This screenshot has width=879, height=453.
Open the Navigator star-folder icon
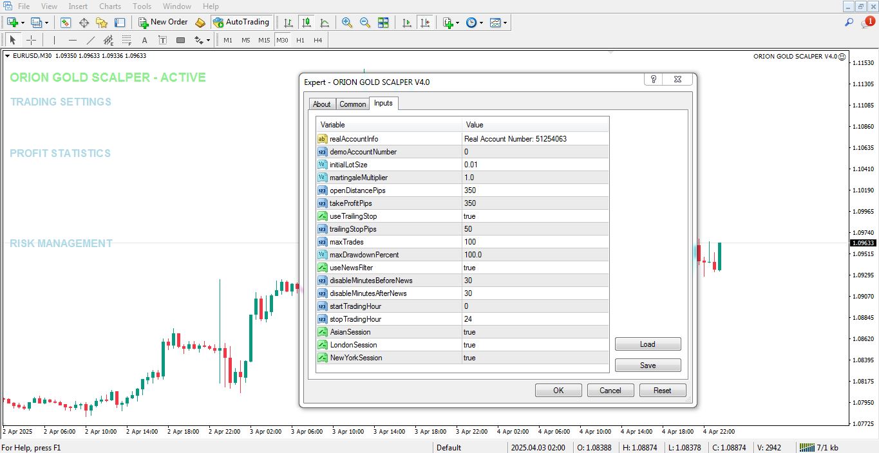(102, 23)
